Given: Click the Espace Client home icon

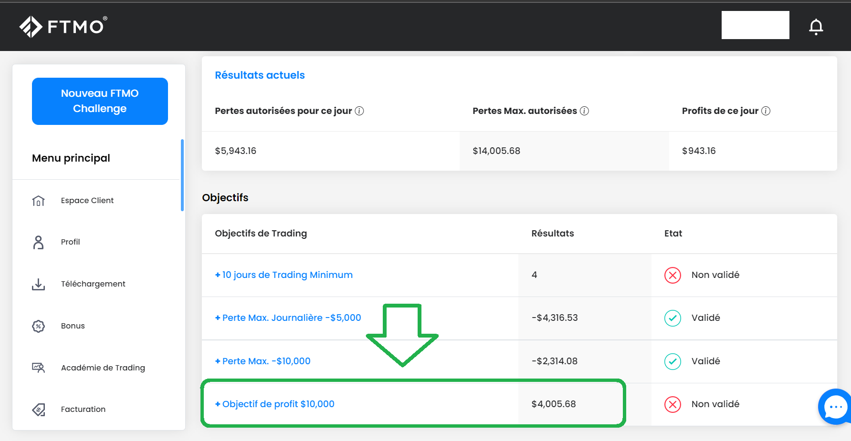Looking at the screenshot, I should coord(39,201).
